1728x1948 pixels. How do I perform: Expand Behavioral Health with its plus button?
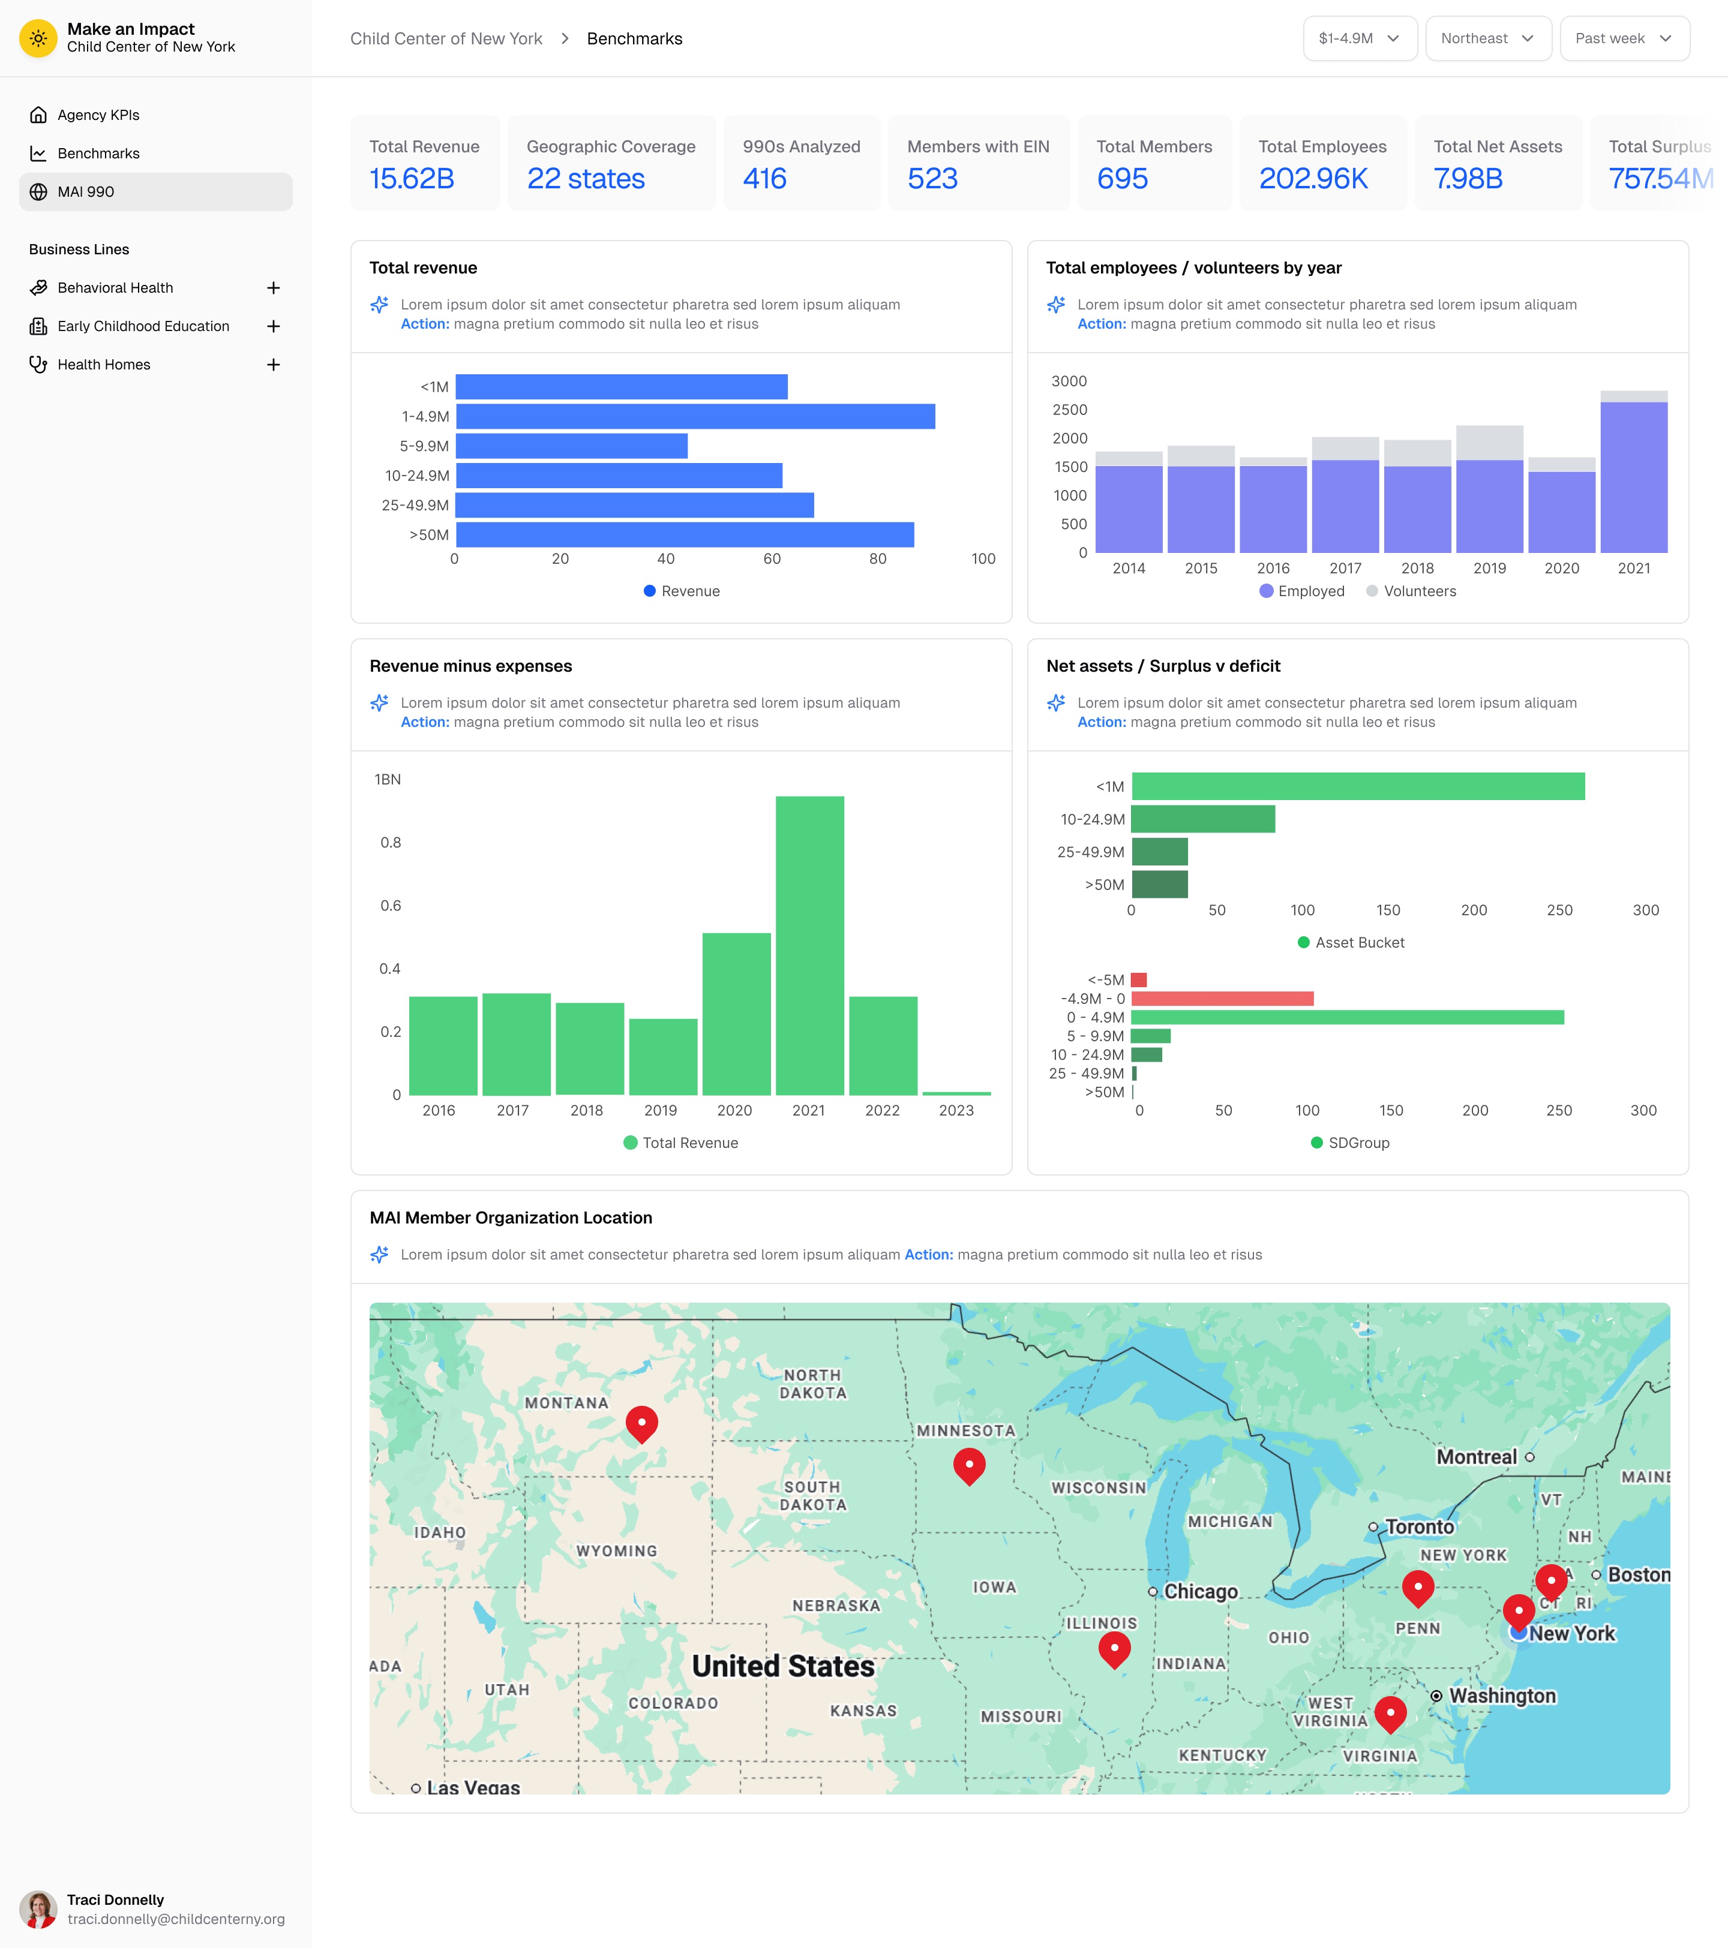274,288
